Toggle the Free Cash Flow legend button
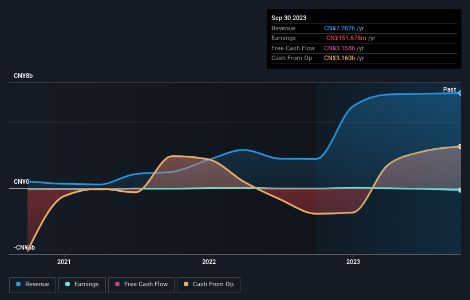 tap(141, 285)
